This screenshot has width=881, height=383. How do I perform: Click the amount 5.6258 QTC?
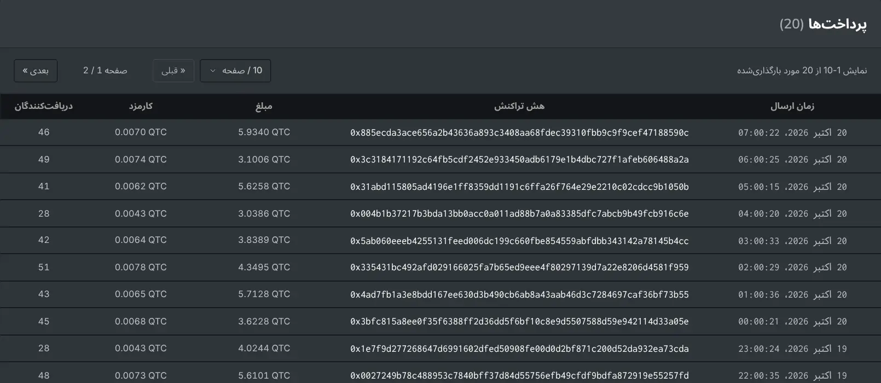point(264,187)
